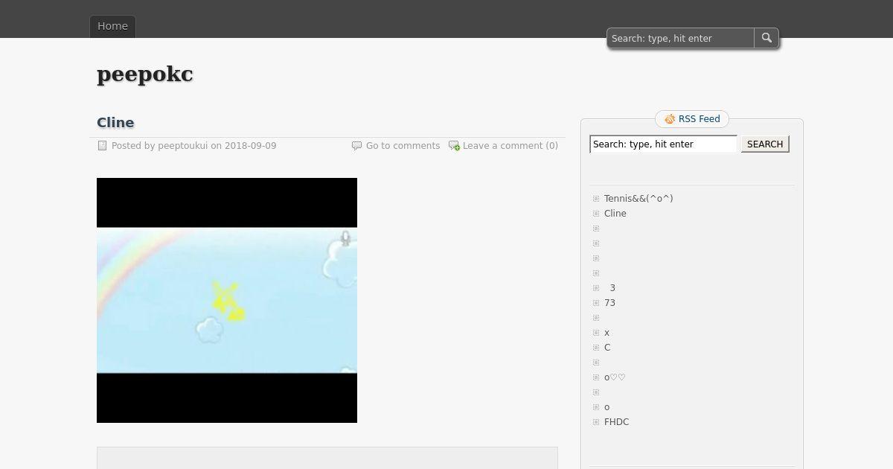Open the Home tab
The image size is (893, 469).
click(113, 26)
